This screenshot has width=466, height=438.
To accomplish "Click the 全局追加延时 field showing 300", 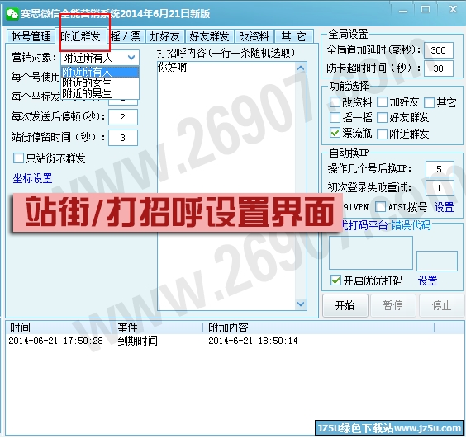I will point(439,50).
